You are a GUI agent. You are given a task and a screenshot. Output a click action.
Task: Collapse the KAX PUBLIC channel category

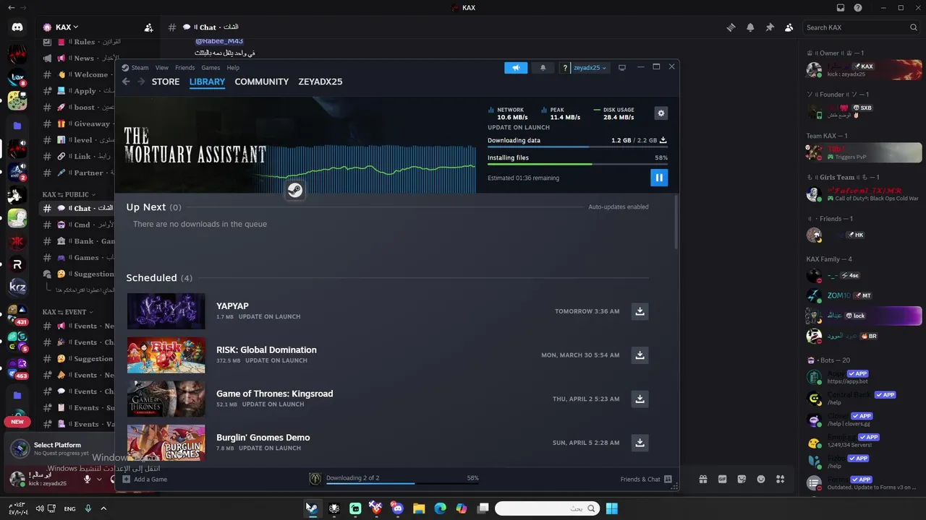[69, 194]
